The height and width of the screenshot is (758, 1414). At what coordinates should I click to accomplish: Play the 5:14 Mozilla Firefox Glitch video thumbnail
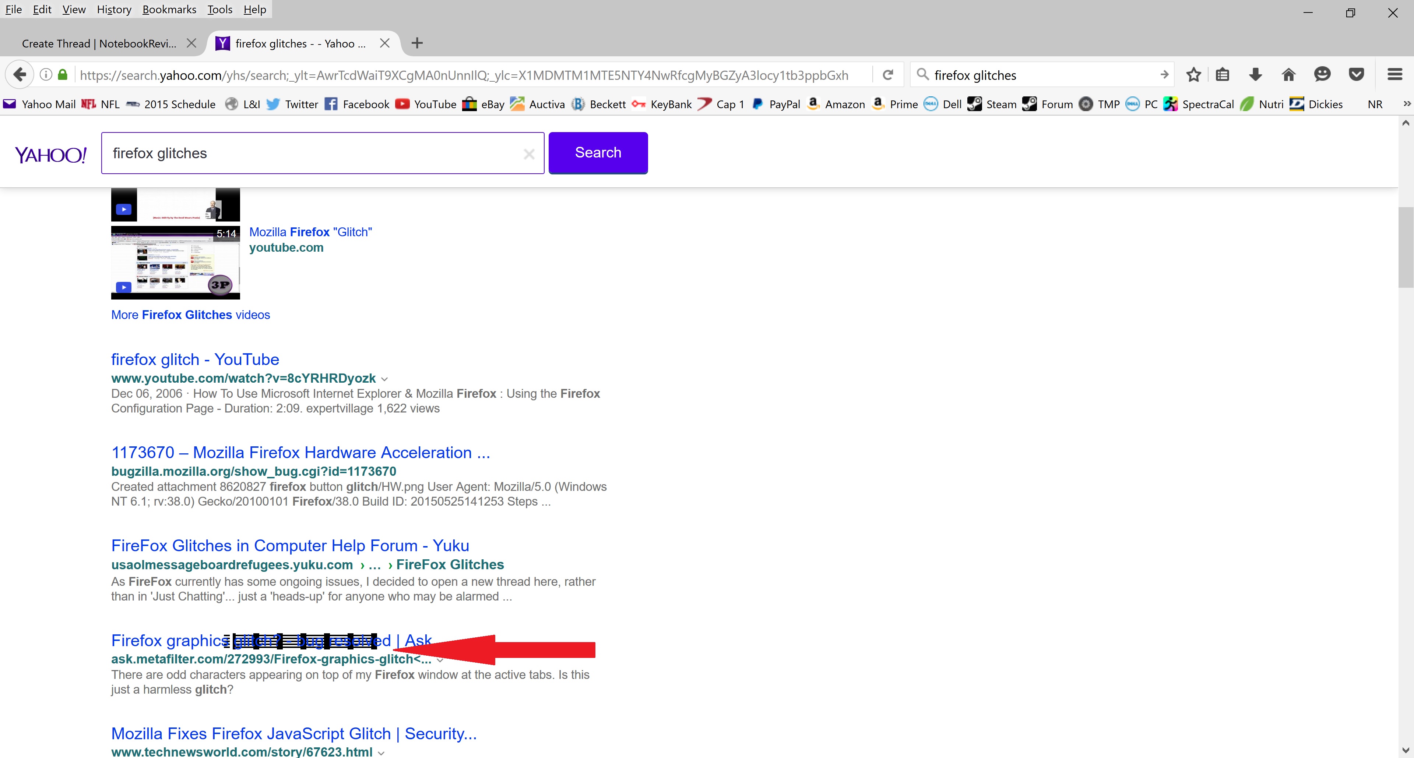point(176,262)
